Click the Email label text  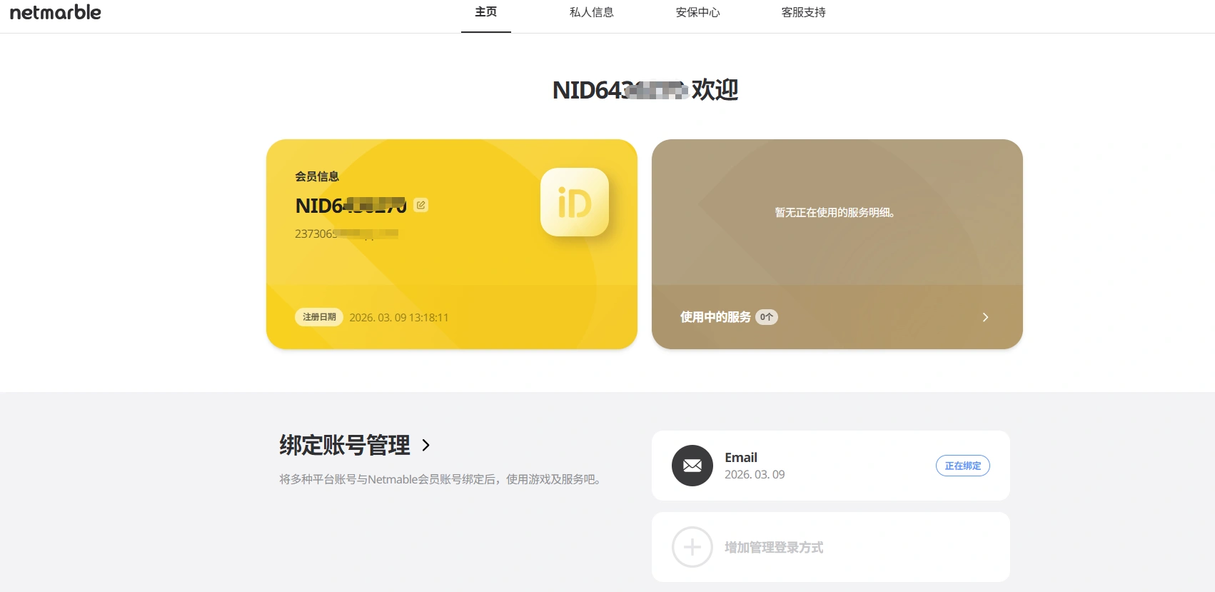741,457
